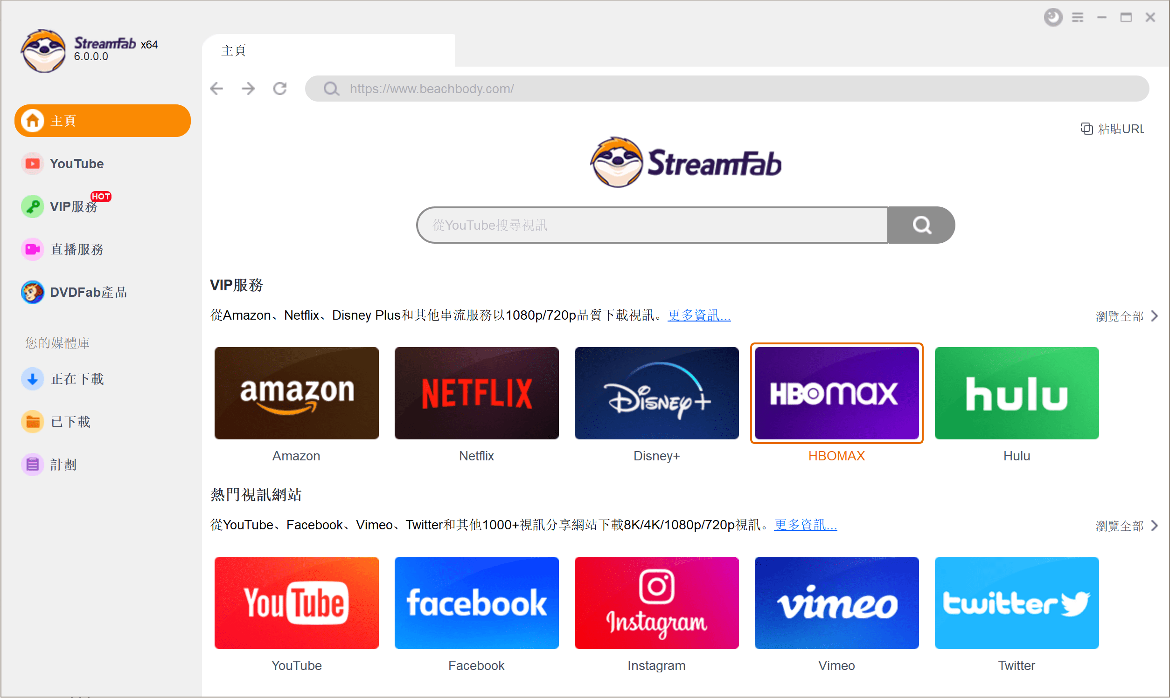Screen dimensions: 1170x698
Task: Open the Vimeo site tile
Action: [836, 603]
